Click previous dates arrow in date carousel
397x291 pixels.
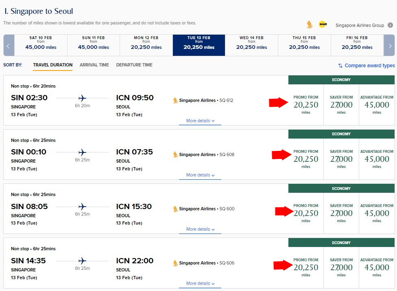pyautogui.click(x=9, y=45)
